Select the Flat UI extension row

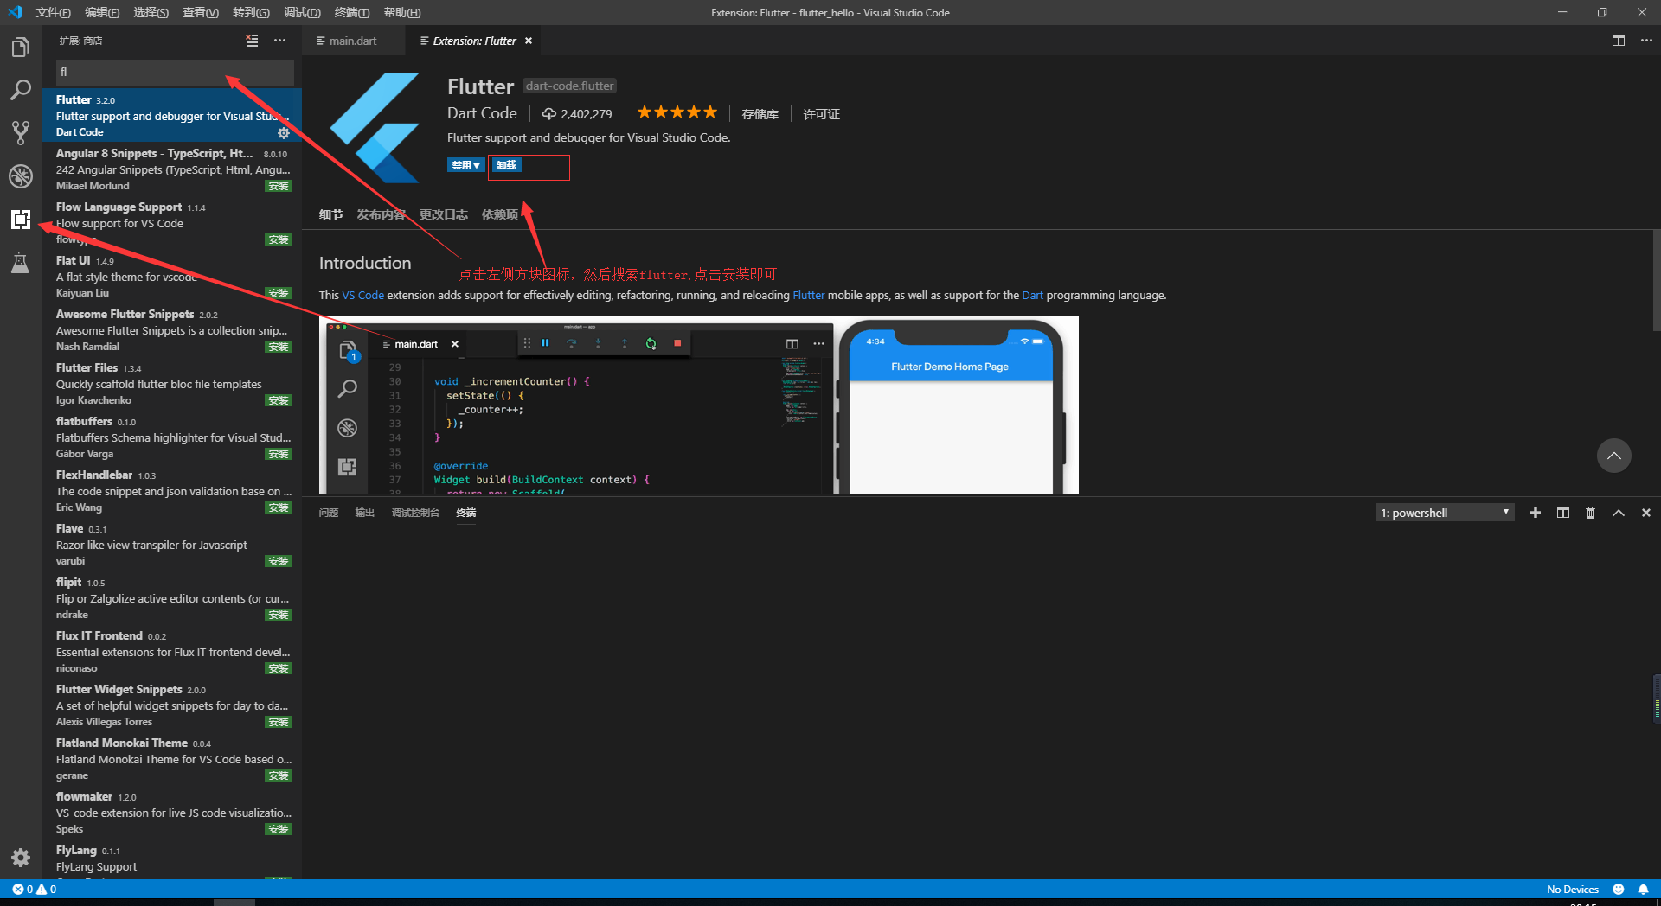point(172,277)
